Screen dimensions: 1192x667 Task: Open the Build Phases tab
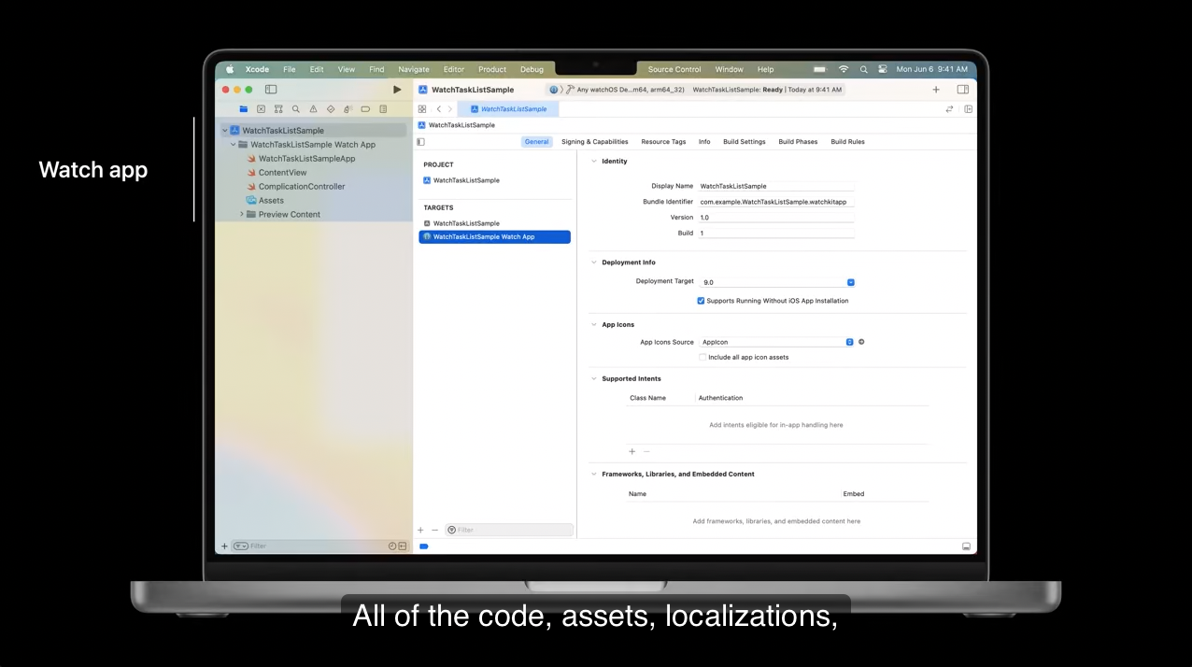pos(798,142)
